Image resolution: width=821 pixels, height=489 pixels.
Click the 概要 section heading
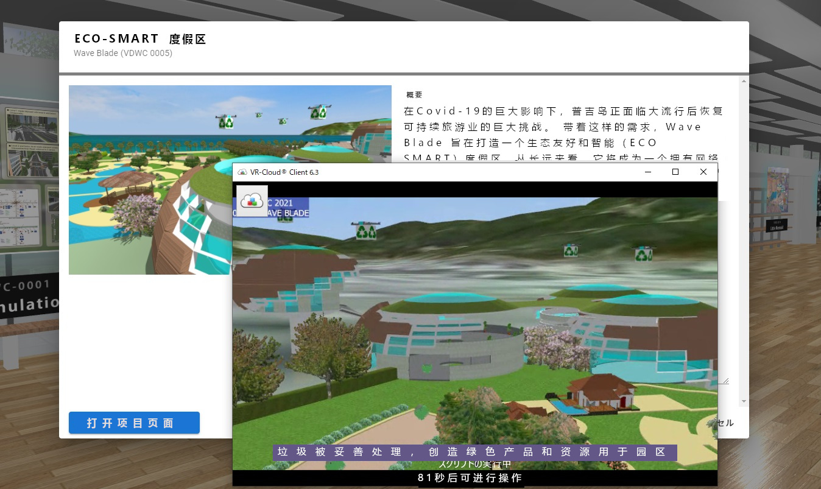(x=414, y=95)
